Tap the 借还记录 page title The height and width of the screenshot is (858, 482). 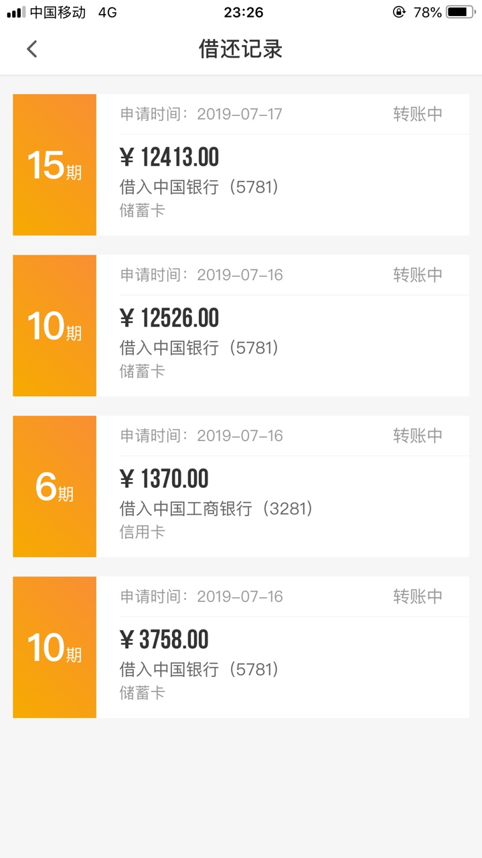241,49
